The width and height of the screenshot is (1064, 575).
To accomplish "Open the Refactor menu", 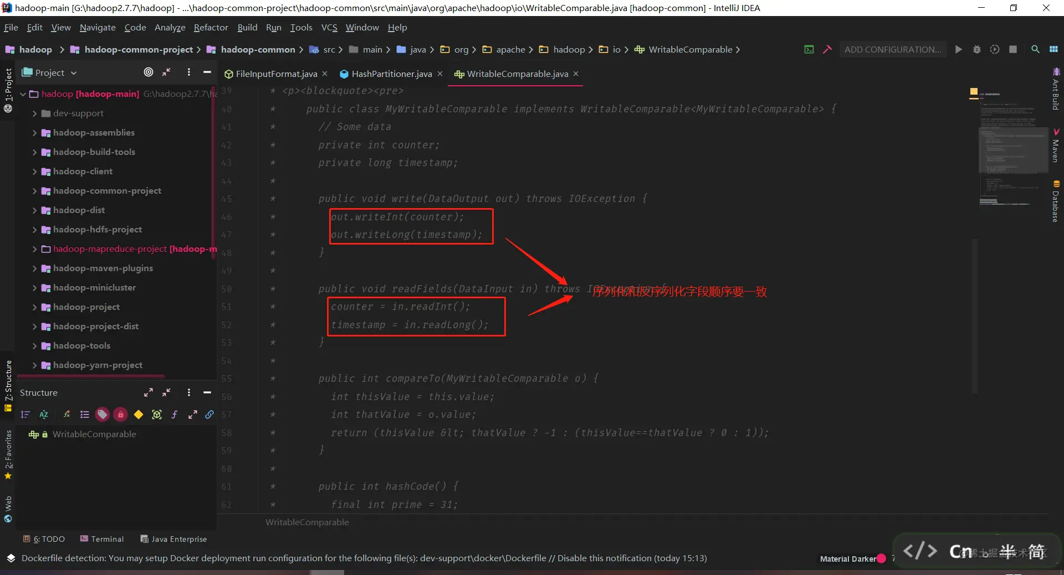I will [x=211, y=27].
